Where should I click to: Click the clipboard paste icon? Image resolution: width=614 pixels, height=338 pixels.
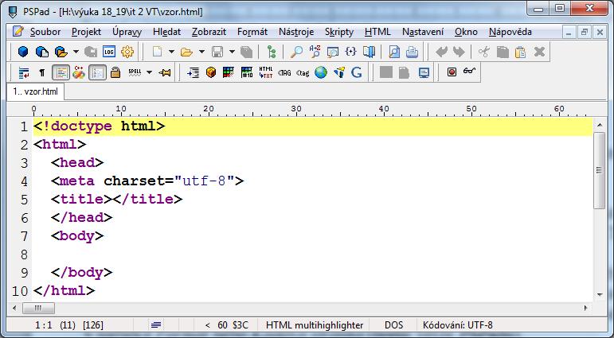pyautogui.click(x=520, y=52)
